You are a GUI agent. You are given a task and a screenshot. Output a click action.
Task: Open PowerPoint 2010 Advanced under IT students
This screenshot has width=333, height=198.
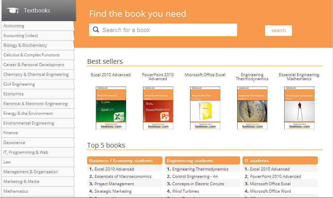point(275,177)
